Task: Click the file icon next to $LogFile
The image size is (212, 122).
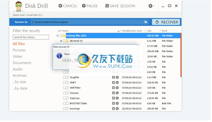Action: [67, 77]
